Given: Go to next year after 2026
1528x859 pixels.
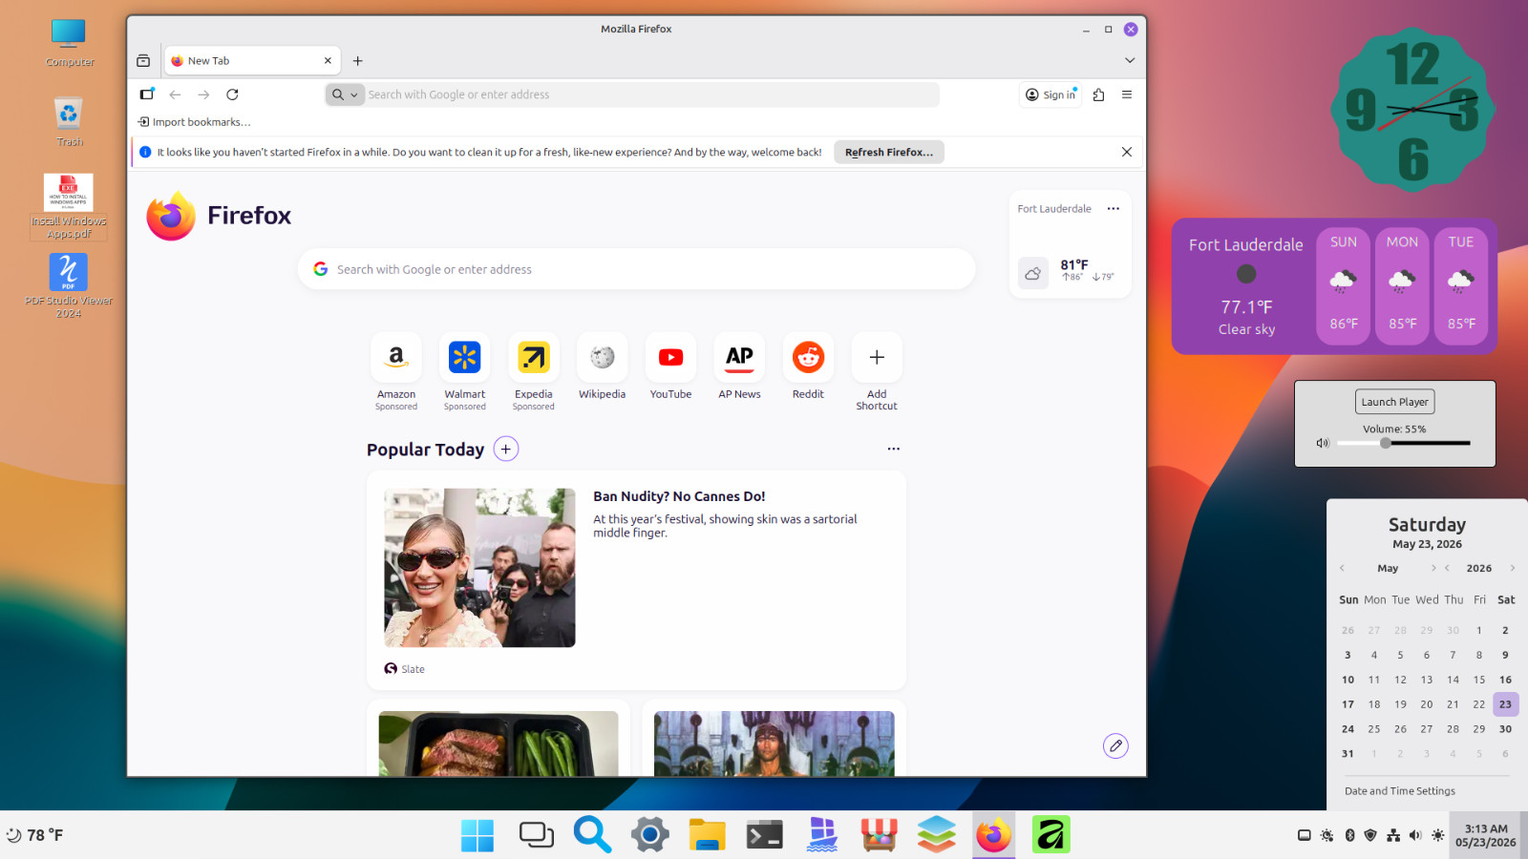Looking at the screenshot, I should coord(1512,568).
